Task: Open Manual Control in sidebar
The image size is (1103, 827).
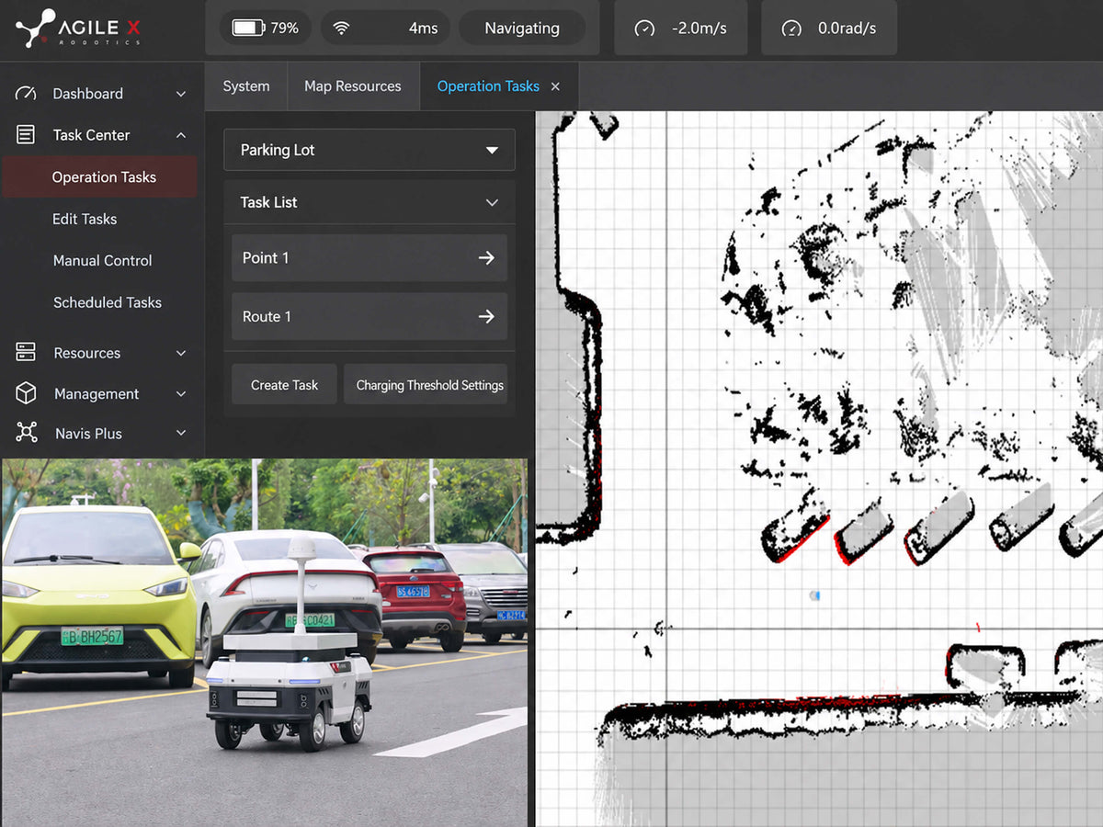Action: (102, 260)
